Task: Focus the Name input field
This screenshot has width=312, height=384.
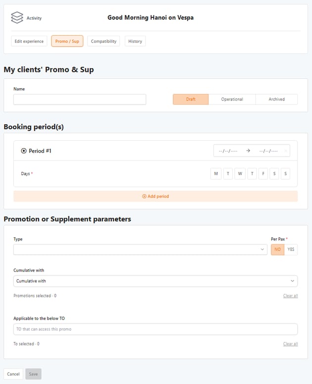Action: [x=80, y=100]
